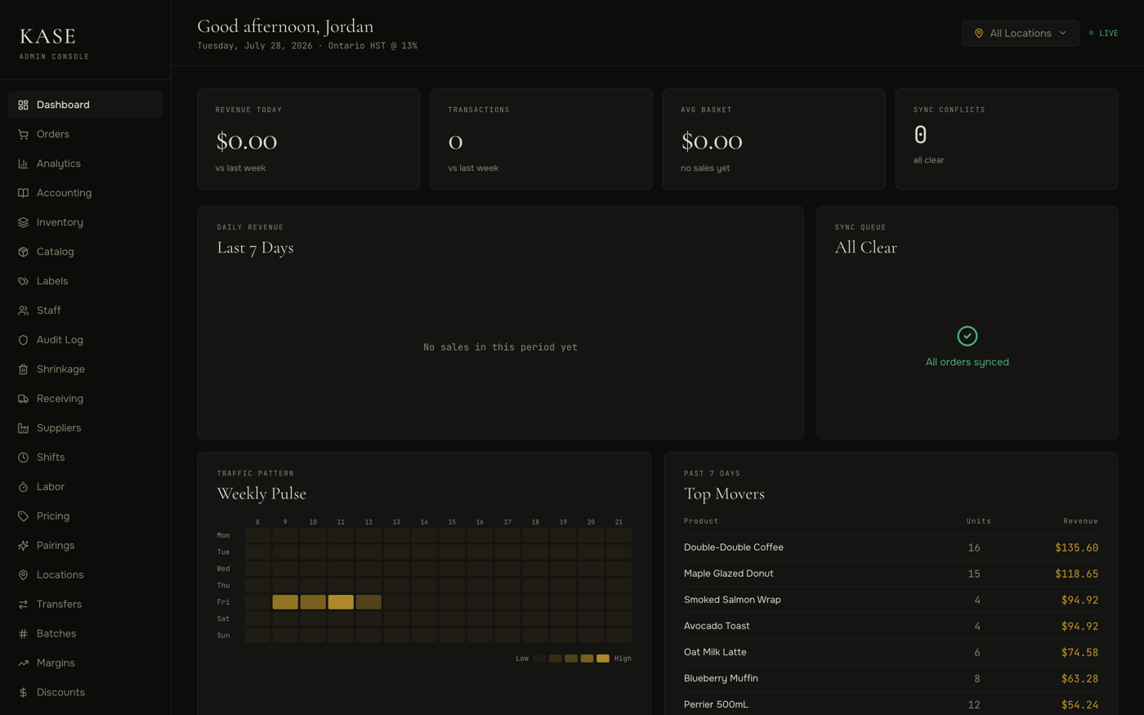Viewport: 1144px width, 715px height.
Task: Select Avocado Toast product
Action: tap(891, 626)
